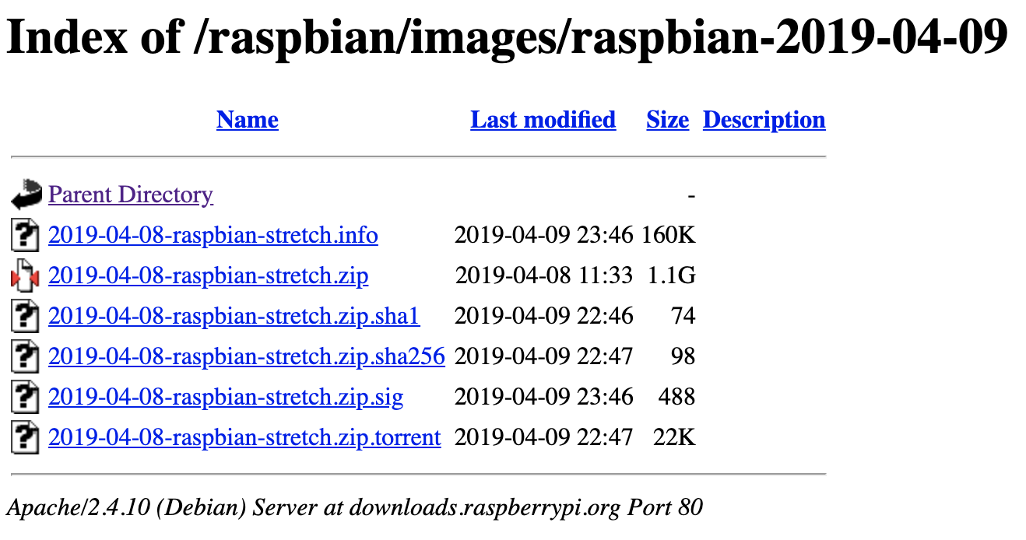Open the raspbian-stretch.zip.sha256 checksum link

[247, 356]
